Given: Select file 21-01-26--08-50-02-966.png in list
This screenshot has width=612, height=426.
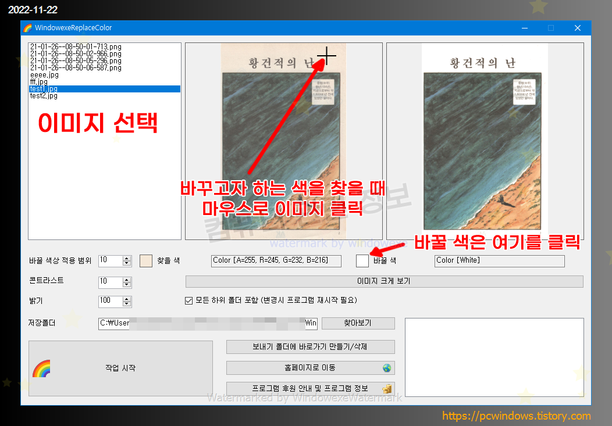Looking at the screenshot, I should tap(76, 54).
